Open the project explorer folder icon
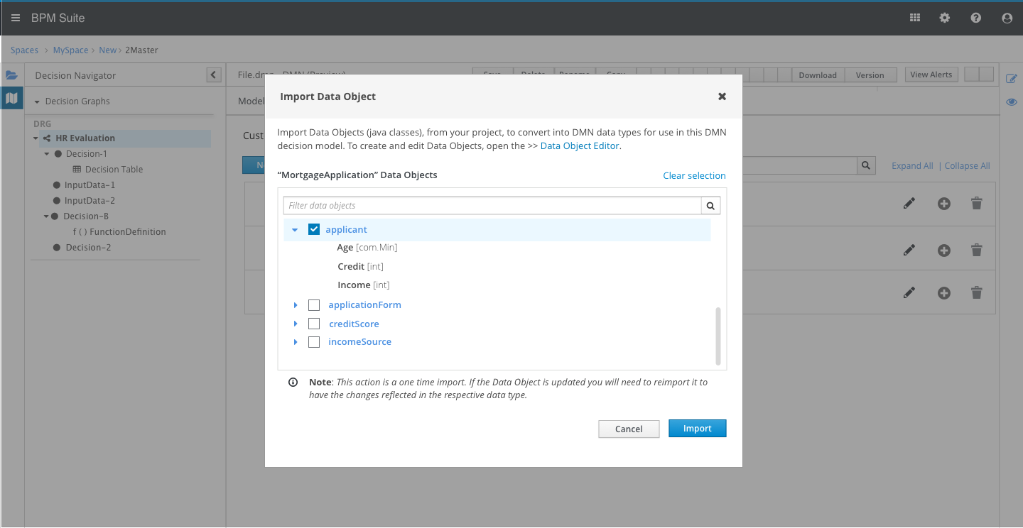This screenshot has height=528, width=1023. (x=11, y=75)
